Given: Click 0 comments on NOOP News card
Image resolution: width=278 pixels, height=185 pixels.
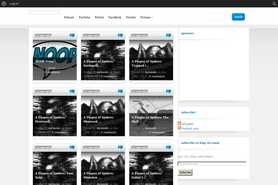Looking at the screenshot, I should tap(52, 72).
